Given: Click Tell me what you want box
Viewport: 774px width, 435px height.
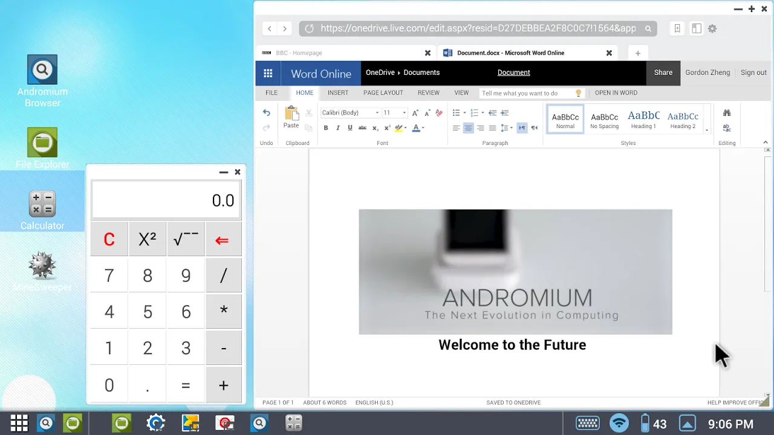Looking at the screenshot, I should tap(532, 93).
